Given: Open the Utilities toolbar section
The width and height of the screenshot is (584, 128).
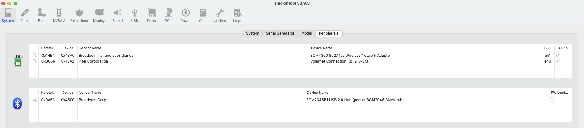Looking at the screenshot, I should (x=220, y=15).
